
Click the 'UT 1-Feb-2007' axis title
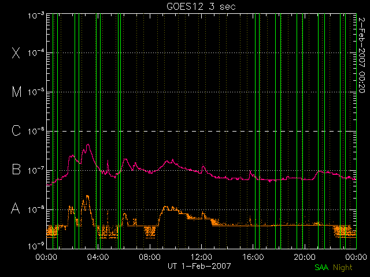[199, 266]
